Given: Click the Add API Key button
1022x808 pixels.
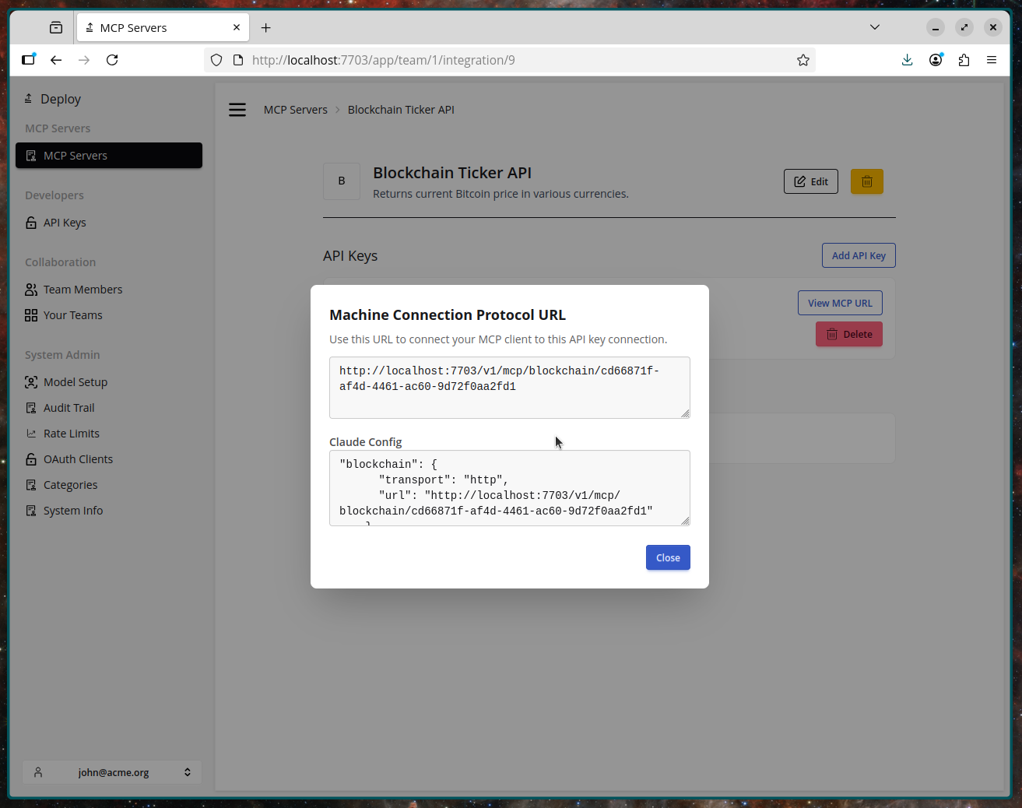Looking at the screenshot, I should tap(859, 255).
